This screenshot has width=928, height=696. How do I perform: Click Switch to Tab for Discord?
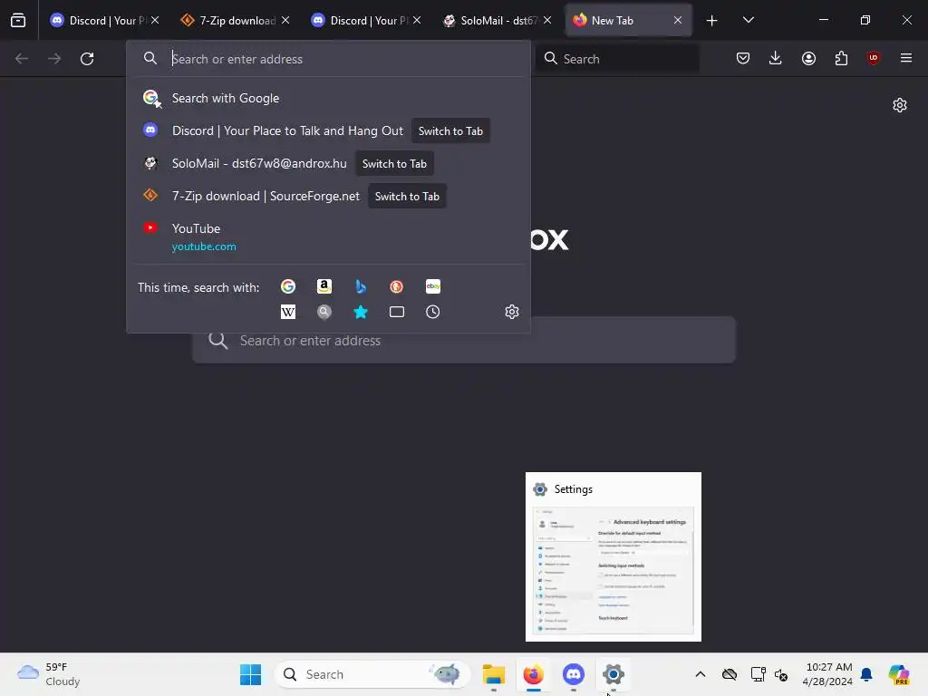click(450, 131)
